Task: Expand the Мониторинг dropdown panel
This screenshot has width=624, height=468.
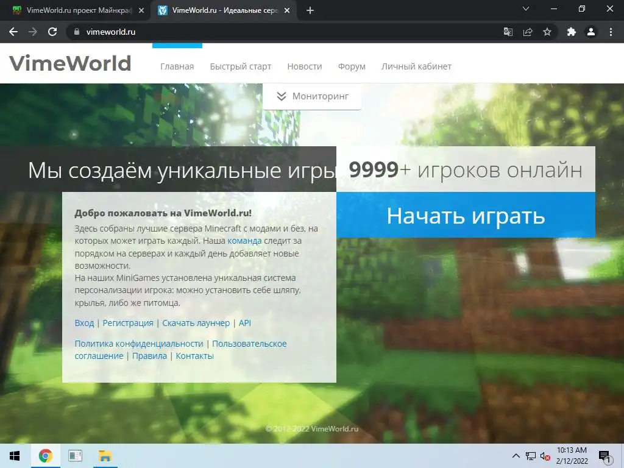Action: pos(312,96)
